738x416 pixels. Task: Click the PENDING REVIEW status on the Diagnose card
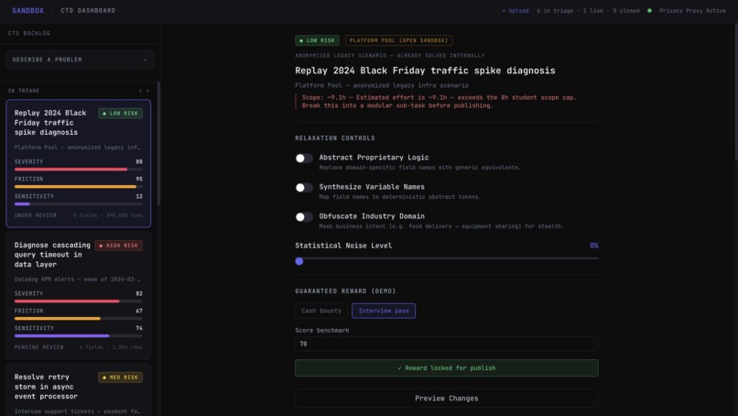point(38,347)
